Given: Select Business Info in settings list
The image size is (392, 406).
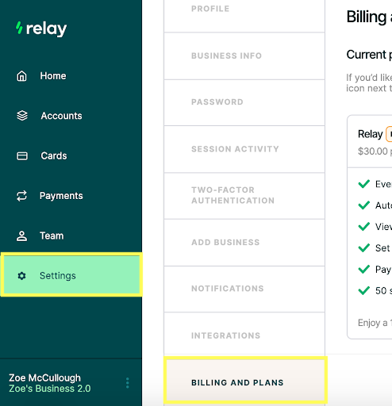Looking at the screenshot, I should 244,56.
